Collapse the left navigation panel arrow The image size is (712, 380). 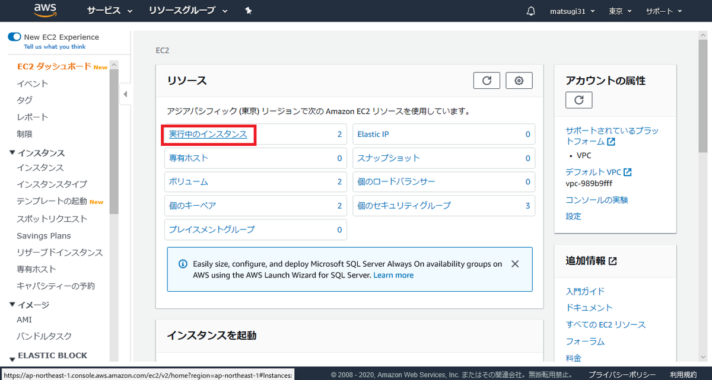coord(125,94)
